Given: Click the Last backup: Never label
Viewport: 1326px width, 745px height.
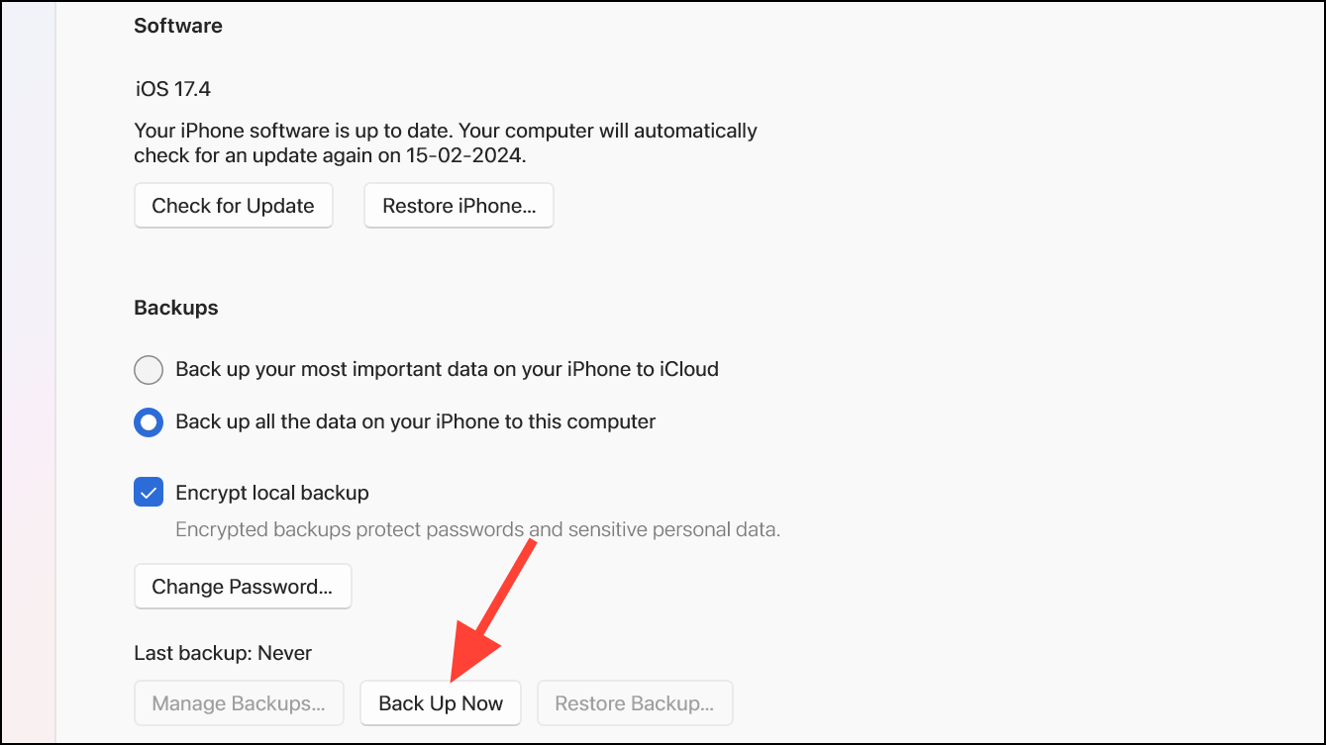Looking at the screenshot, I should pyautogui.click(x=222, y=652).
